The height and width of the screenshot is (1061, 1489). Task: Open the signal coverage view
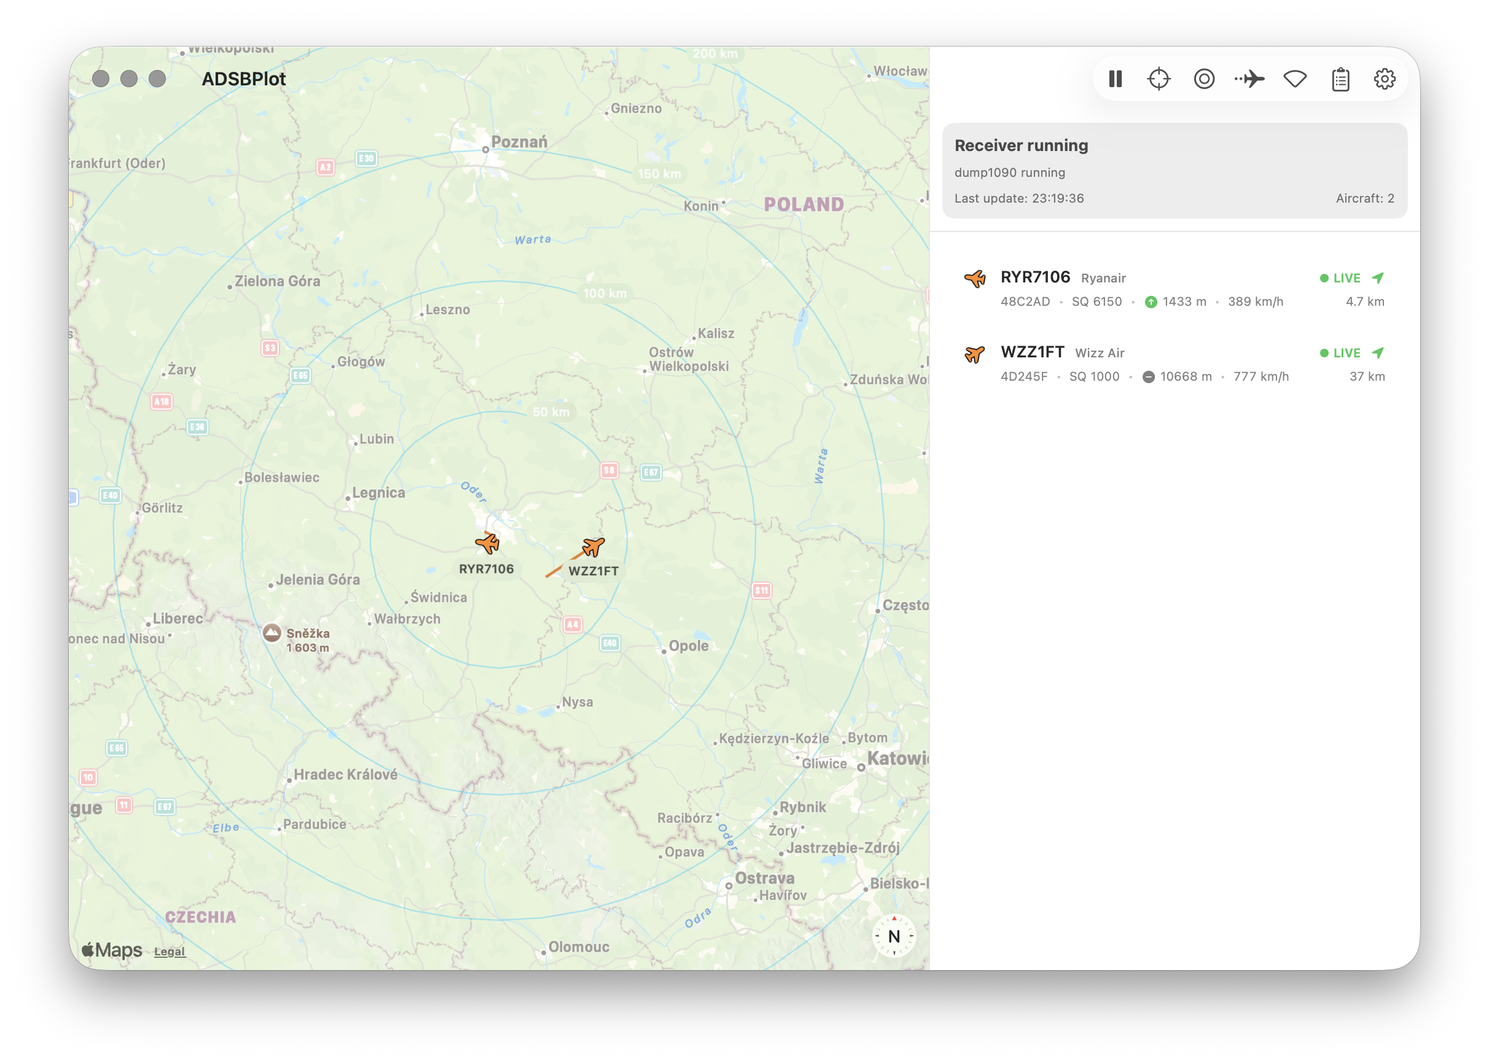click(1294, 79)
